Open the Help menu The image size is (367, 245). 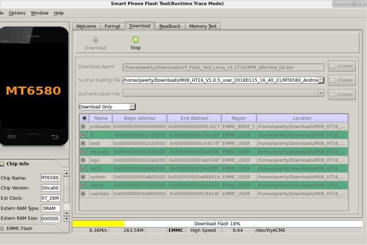click(59, 13)
